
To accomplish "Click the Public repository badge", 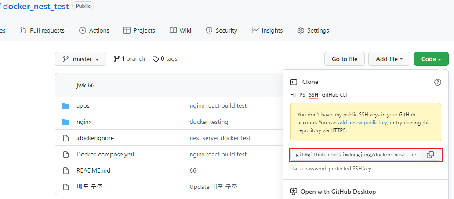I will pos(83,6).
